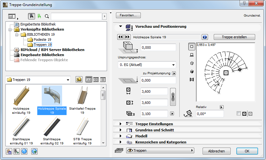Select the green chair object filter icon
Viewport: 266px width, 160px height.
point(40,16)
